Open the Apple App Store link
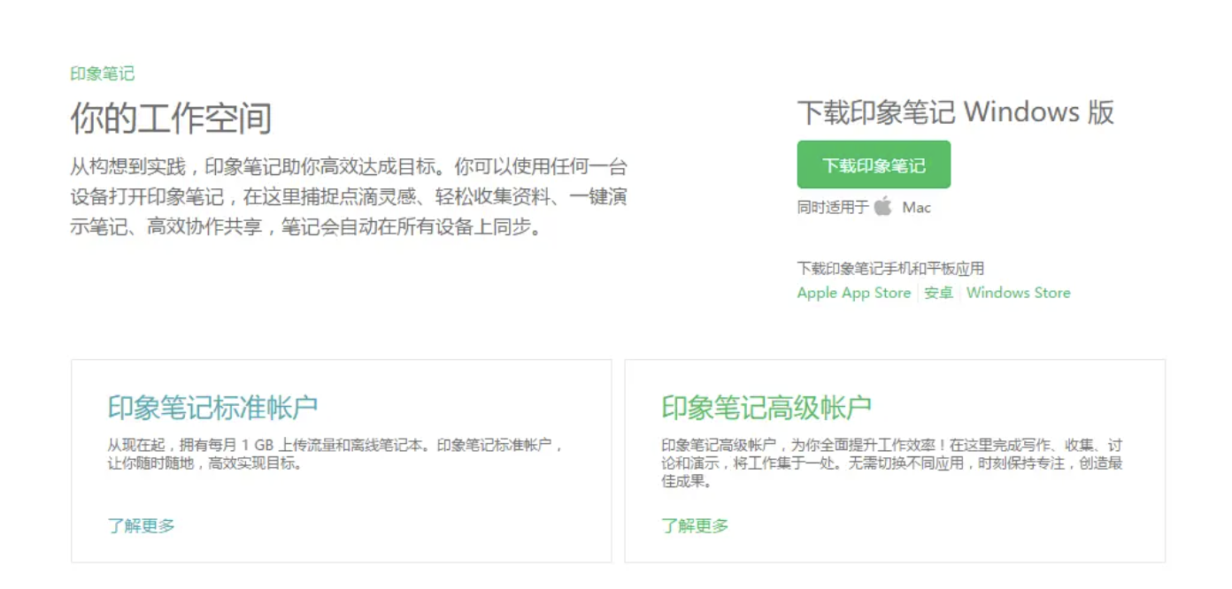This screenshot has height=589, width=1232. 853,293
